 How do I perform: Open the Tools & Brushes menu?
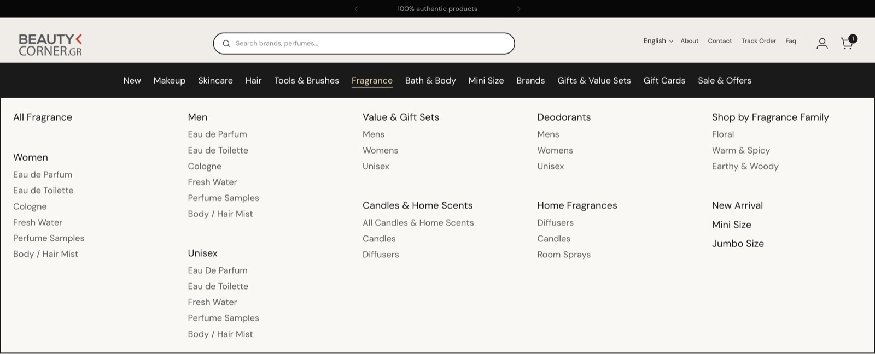click(307, 80)
